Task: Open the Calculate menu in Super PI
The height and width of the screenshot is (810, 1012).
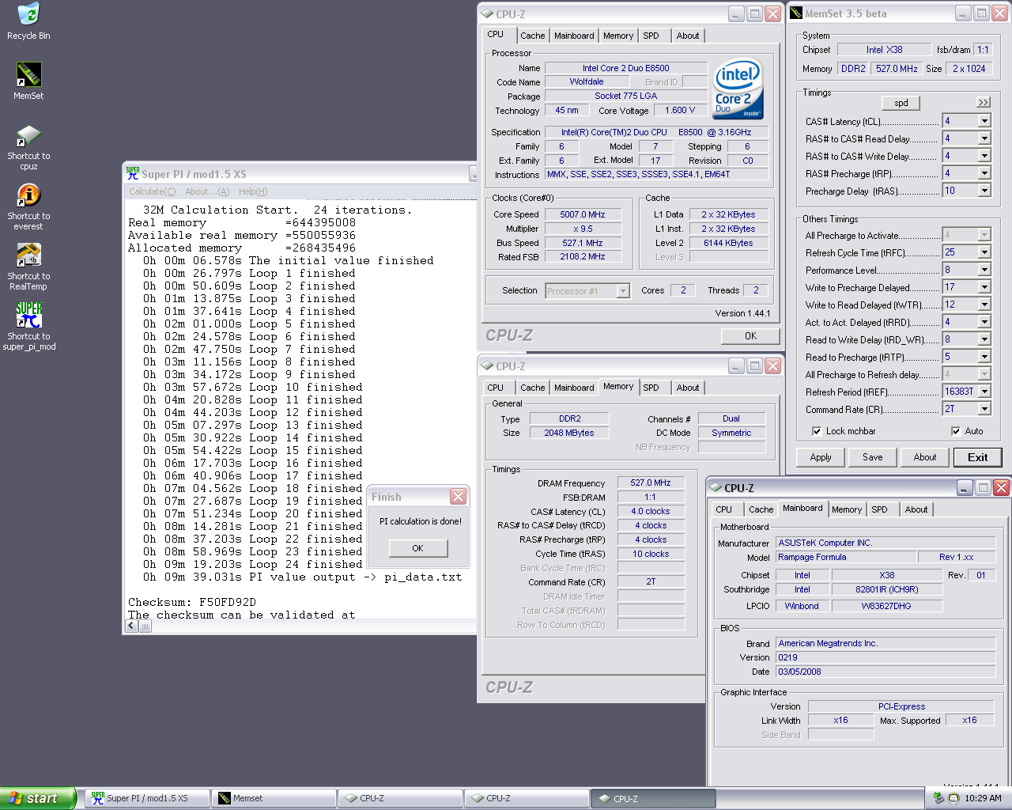Action: (x=153, y=191)
